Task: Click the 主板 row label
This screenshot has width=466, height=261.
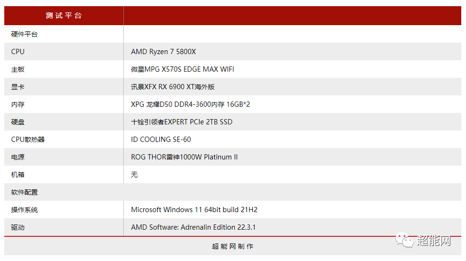Action: click(18, 69)
